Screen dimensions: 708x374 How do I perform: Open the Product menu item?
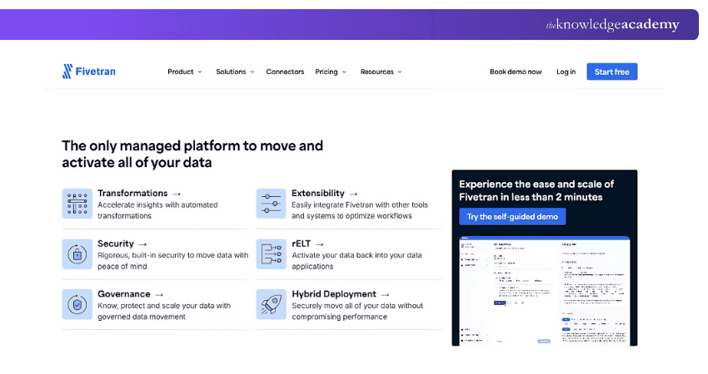pos(181,71)
